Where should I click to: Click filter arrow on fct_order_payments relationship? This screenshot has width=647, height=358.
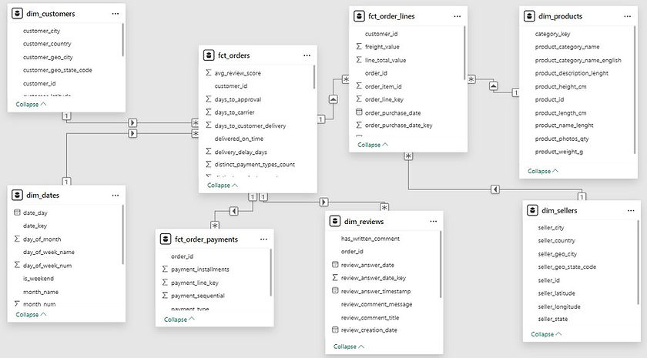click(x=234, y=211)
